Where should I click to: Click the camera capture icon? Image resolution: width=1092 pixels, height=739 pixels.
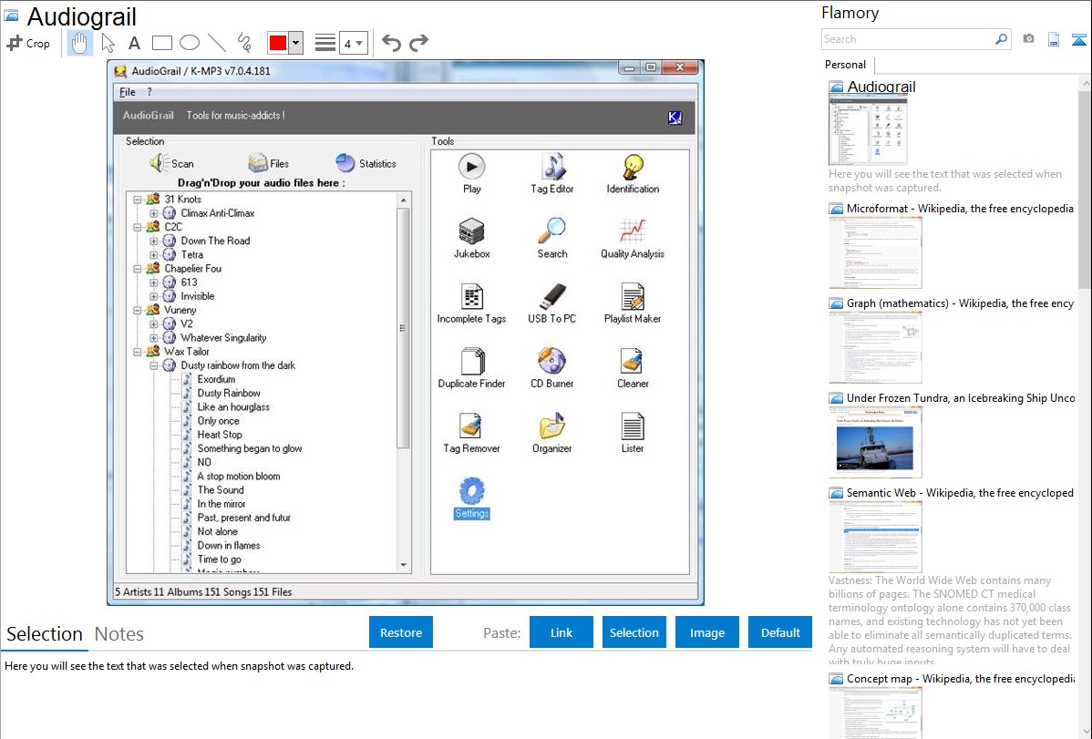coord(1028,39)
